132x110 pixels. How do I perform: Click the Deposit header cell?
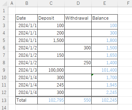pyautogui.click(x=51, y=18)
